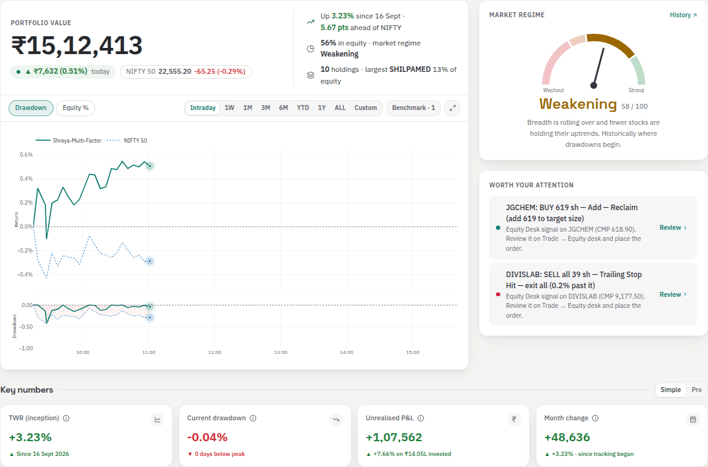The image size is (708, 467).
Task: Open the info icon beside Month change
Action: point(596,418)
